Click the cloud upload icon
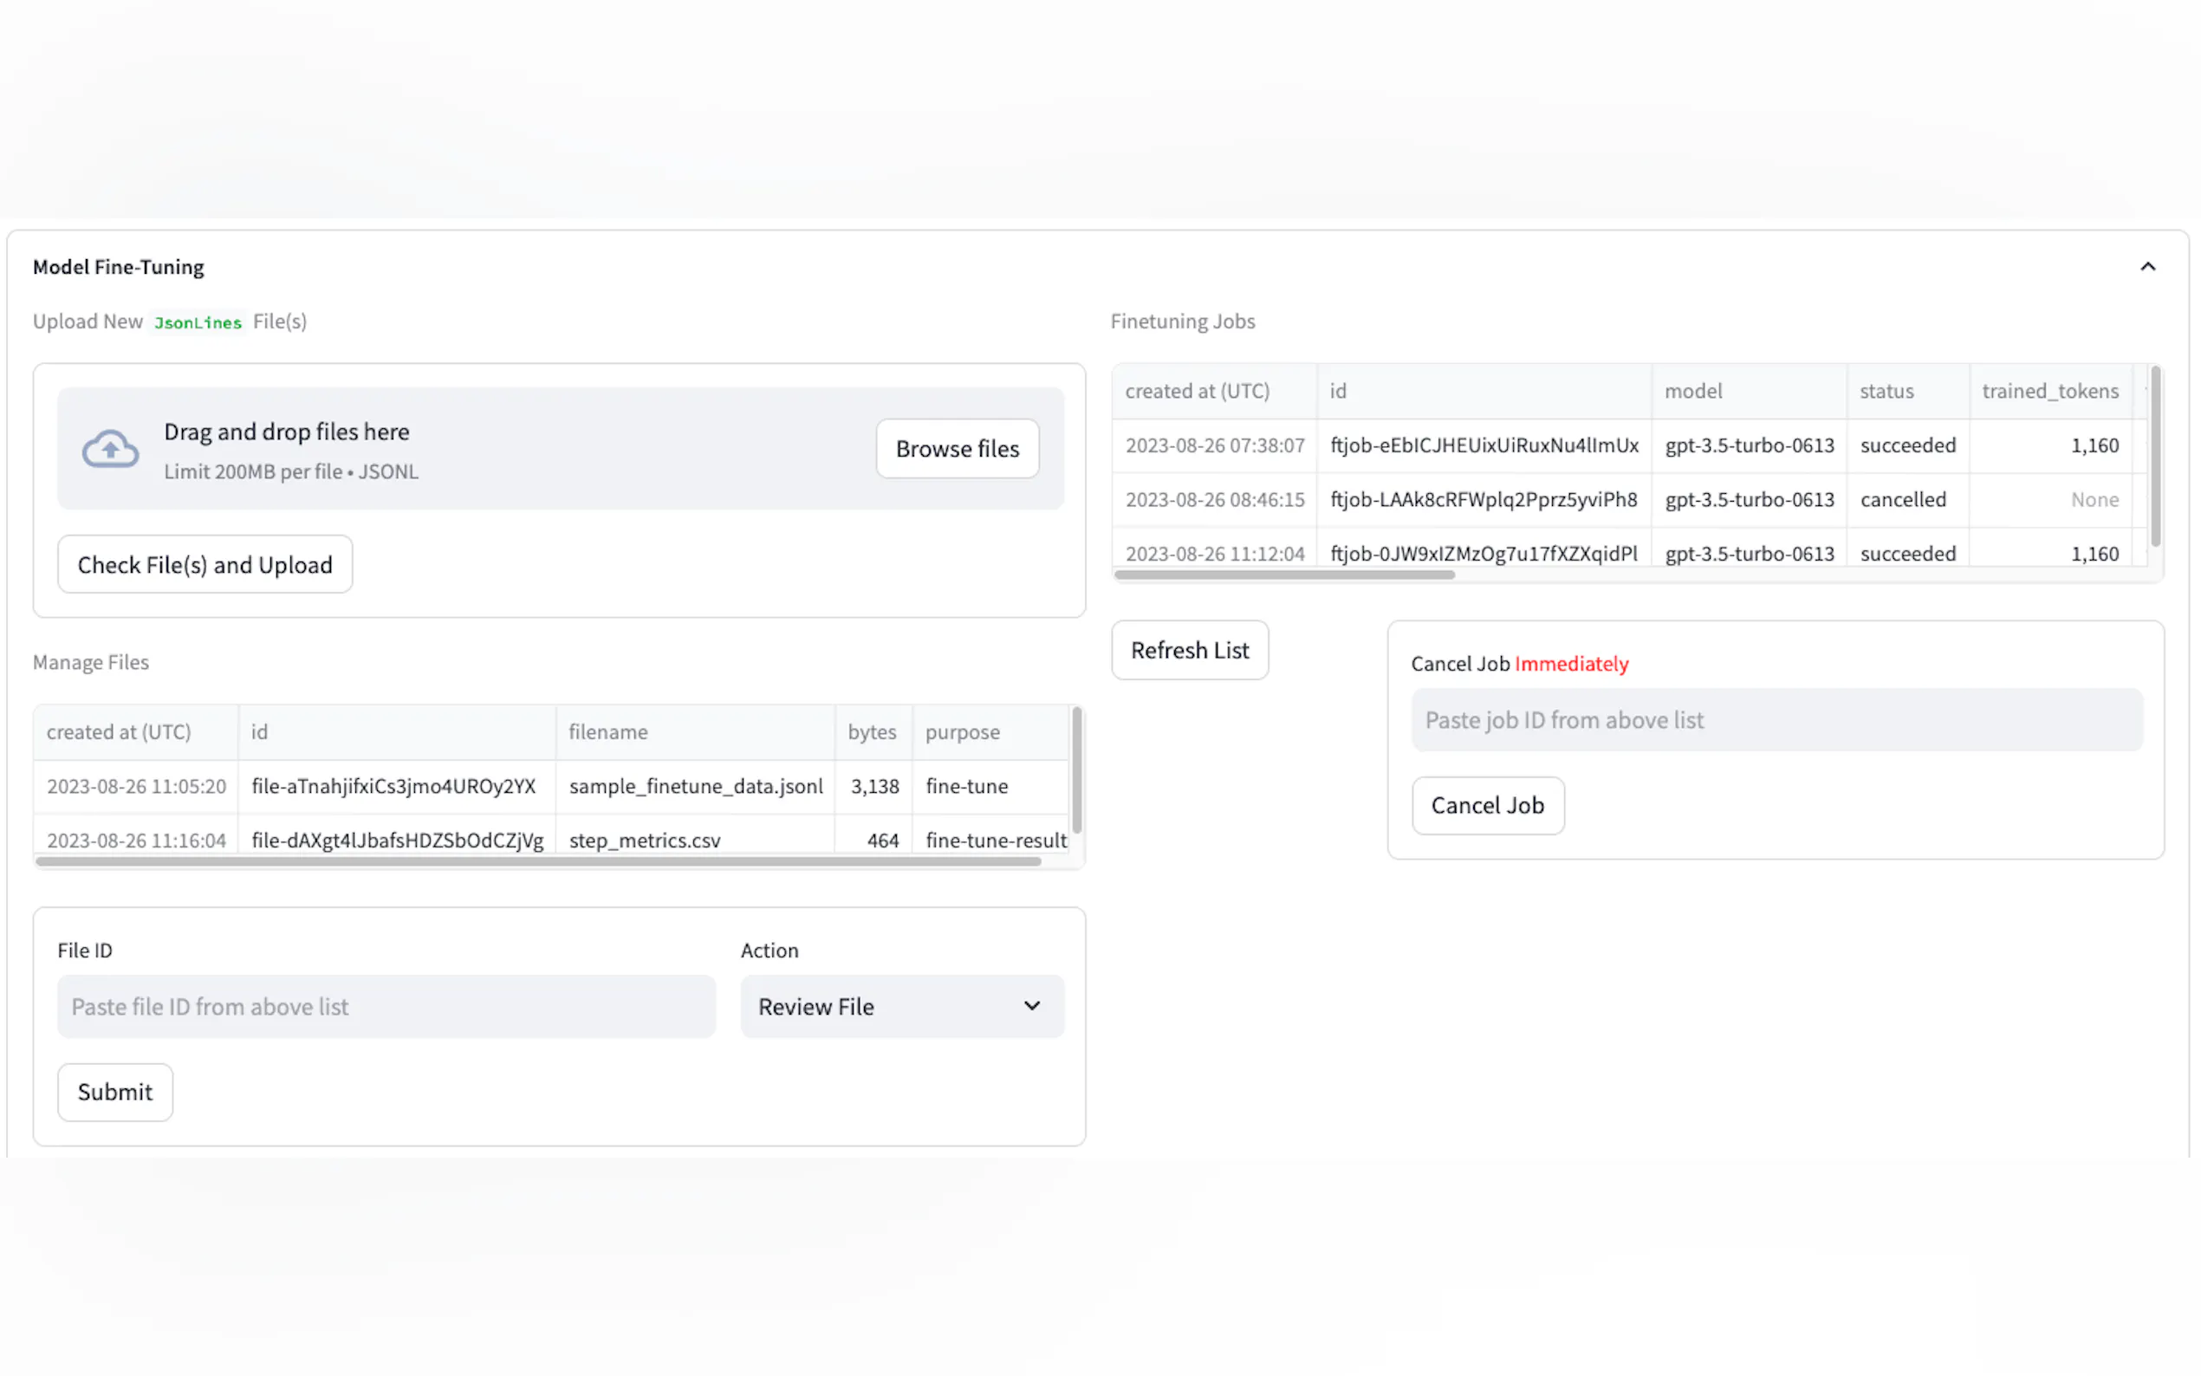This screenshot has height=1376, width=2201. [x=110, y=449]
